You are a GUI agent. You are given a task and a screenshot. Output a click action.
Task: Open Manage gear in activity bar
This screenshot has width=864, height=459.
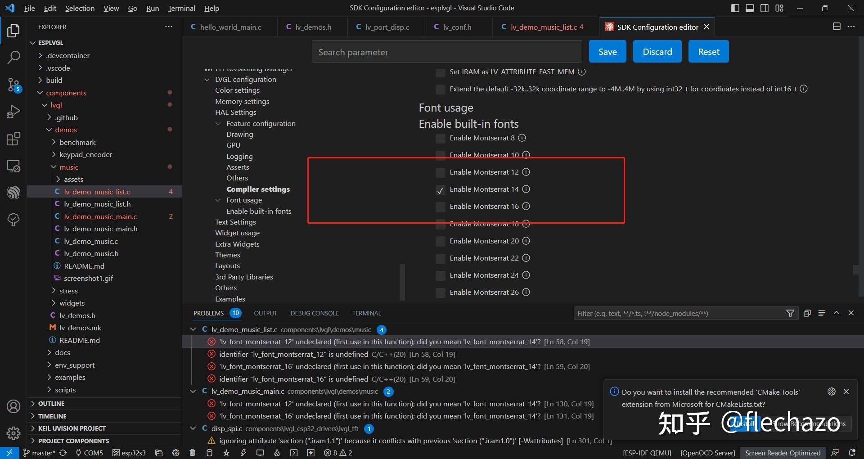coord(13,433)
